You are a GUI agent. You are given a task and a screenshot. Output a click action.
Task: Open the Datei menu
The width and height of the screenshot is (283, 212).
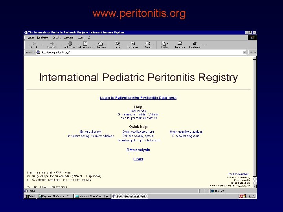(31, 38)
